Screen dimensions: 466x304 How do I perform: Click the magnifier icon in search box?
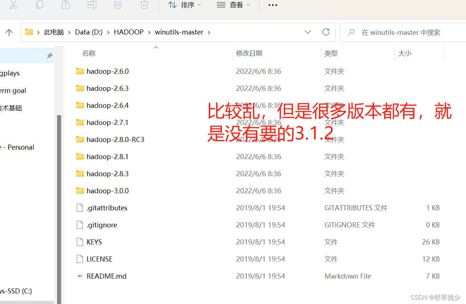pos(351,32)
